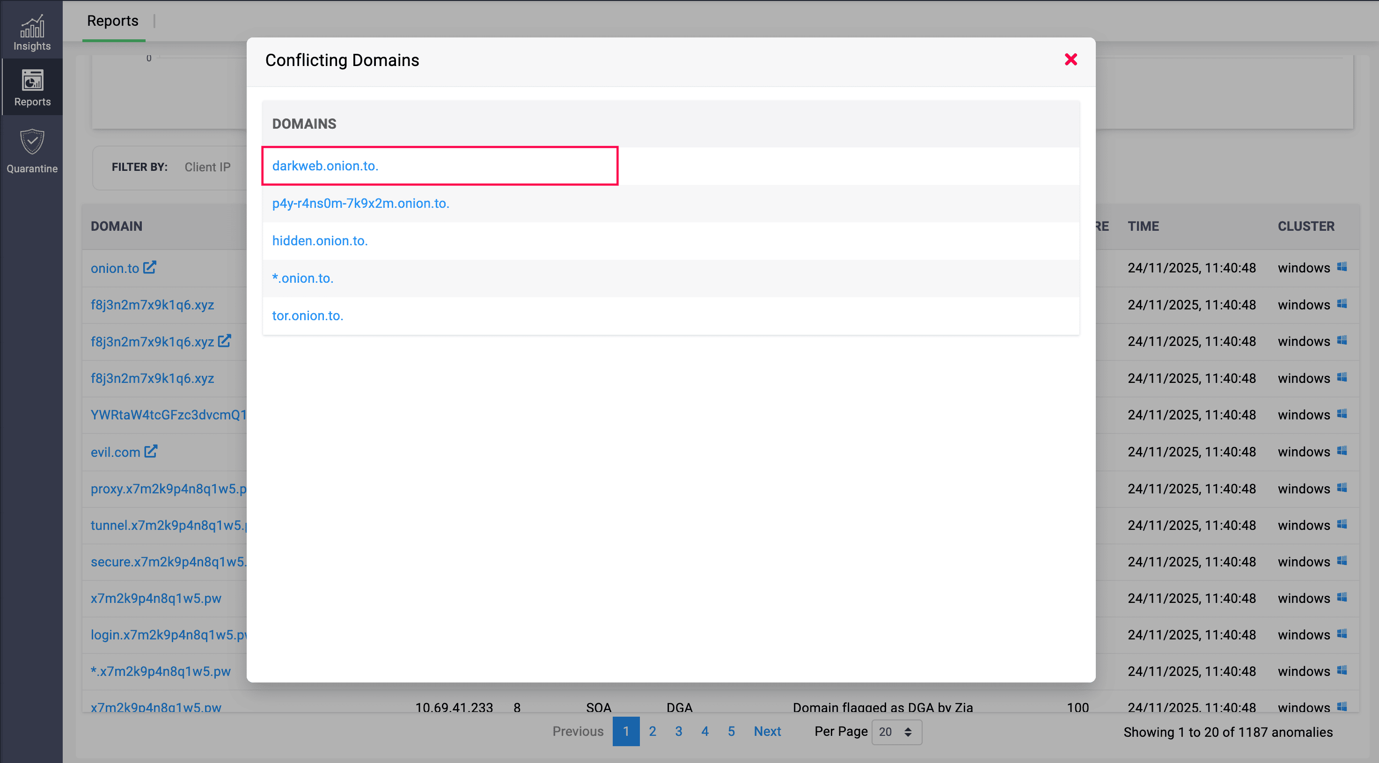Click the Next pagination button
Screen dimensions: 1379x763
point(767,732)
